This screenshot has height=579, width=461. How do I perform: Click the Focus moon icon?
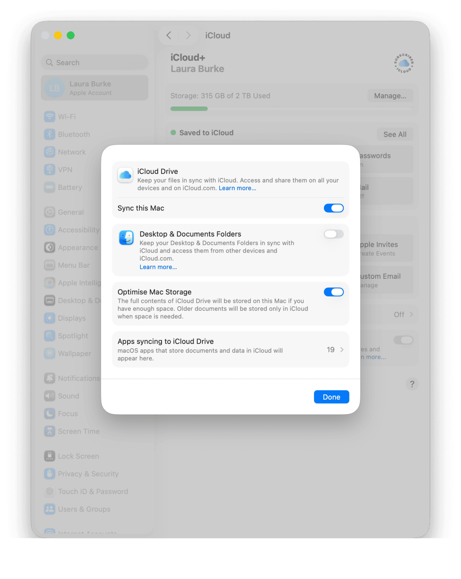point(50,414)
